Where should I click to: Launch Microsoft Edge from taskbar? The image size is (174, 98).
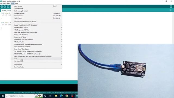[x=61, y=96]
